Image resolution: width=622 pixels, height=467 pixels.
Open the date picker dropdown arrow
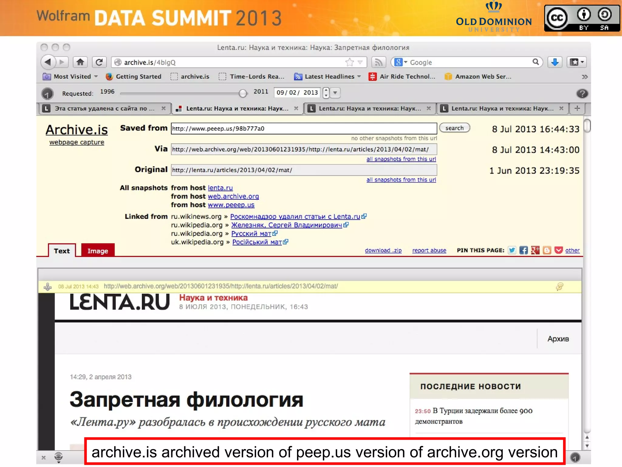[335, 92]
